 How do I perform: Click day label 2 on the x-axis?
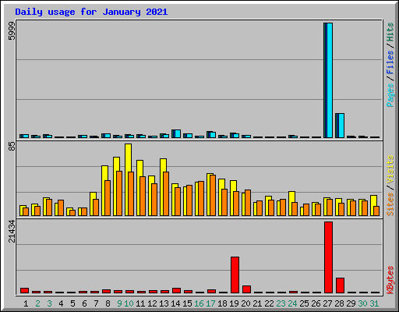pos(37,303)
